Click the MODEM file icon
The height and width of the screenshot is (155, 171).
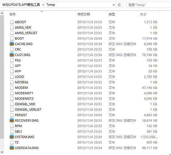pyautogui.click(x=12, y=88)
